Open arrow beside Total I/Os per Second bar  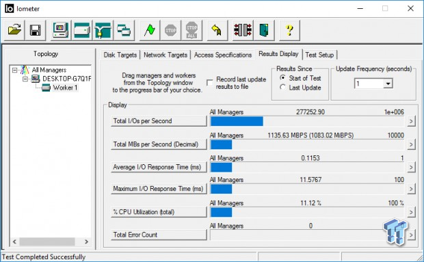(411, 121)
